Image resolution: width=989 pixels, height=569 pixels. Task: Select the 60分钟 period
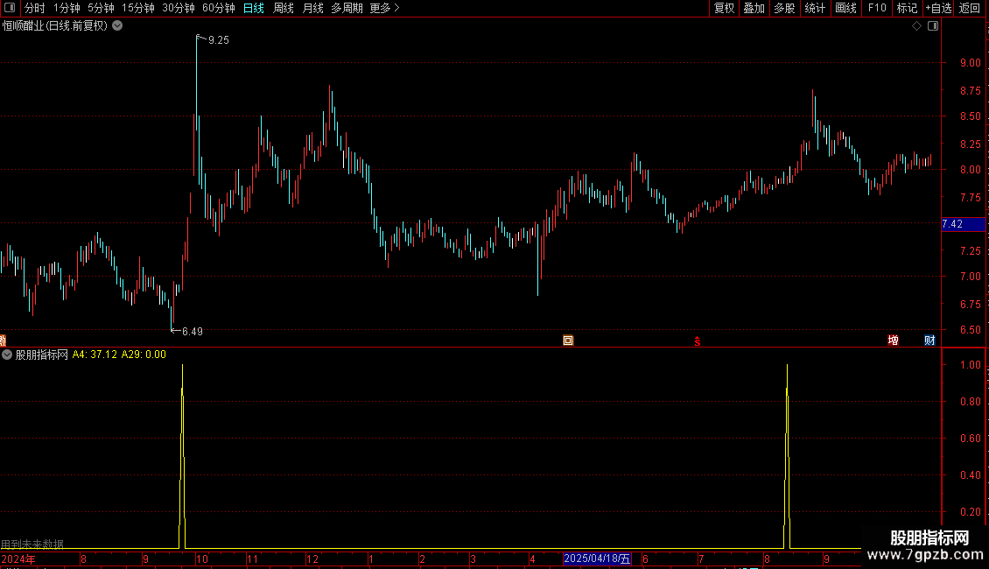pos(218,8)
